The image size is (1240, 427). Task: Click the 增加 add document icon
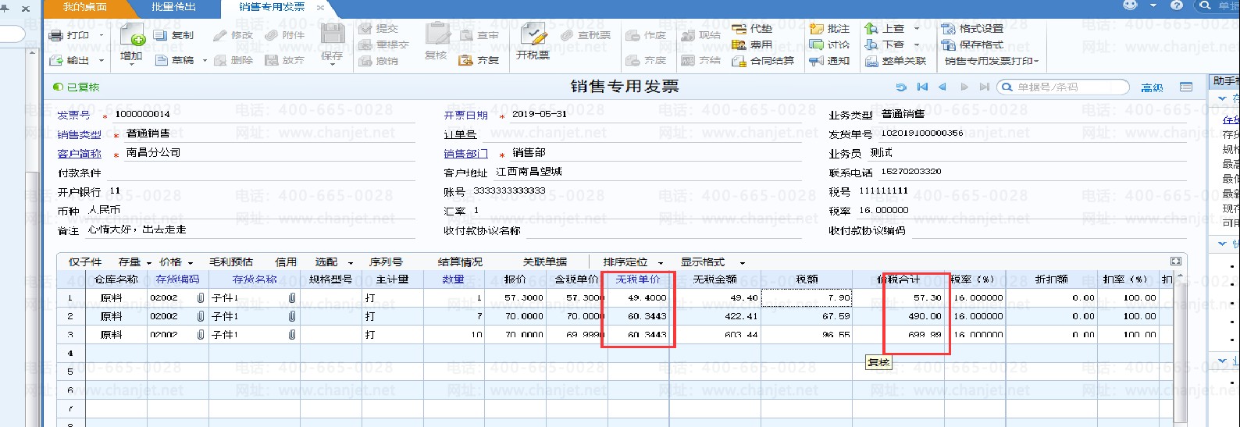(132, 35)
